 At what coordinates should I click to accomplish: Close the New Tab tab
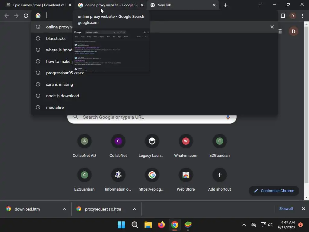(214, 5)
